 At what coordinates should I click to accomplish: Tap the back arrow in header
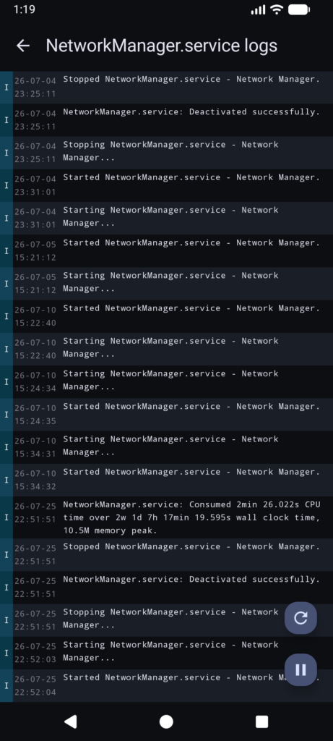(22, 46)
